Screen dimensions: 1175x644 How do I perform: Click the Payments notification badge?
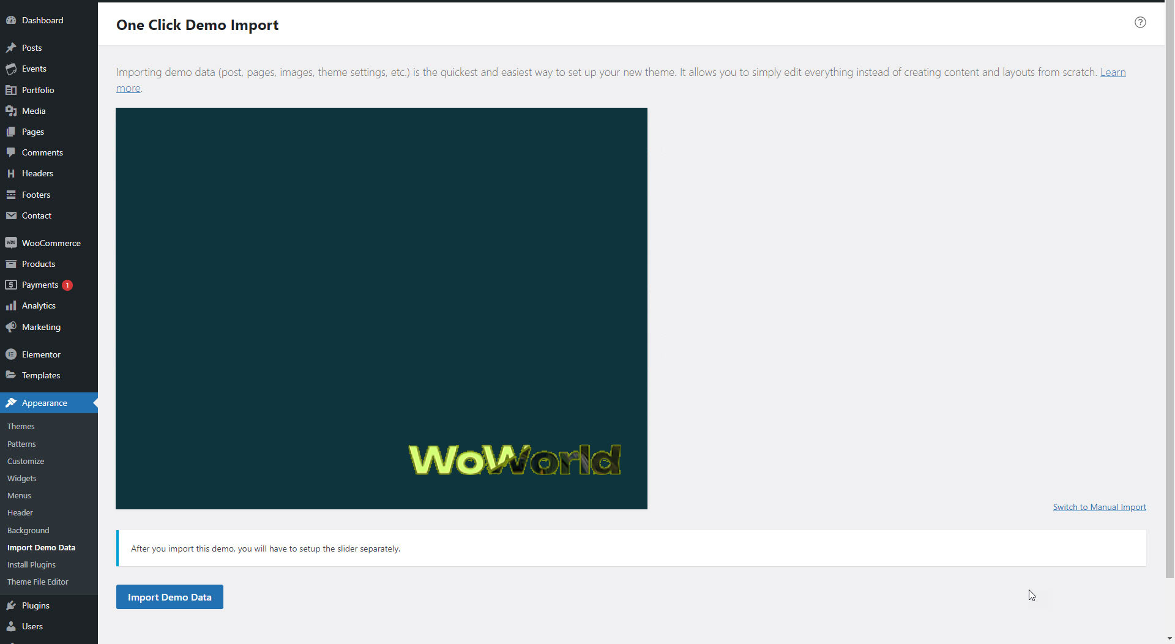coord(67,285)
